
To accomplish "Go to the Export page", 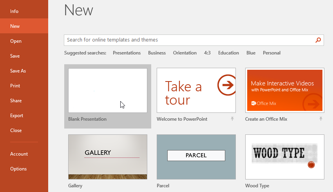I will click(17, 116).
